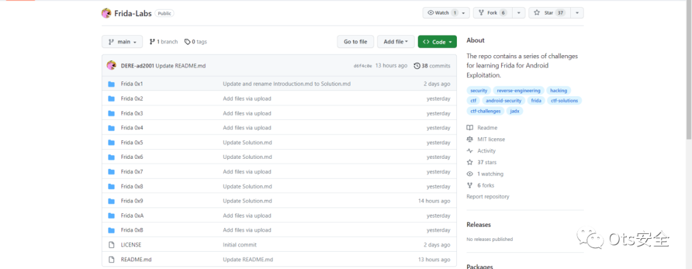This screenshot has height=269, width=692.
Task: Open the LICENSE file name
Action: (x=131, y=245)
